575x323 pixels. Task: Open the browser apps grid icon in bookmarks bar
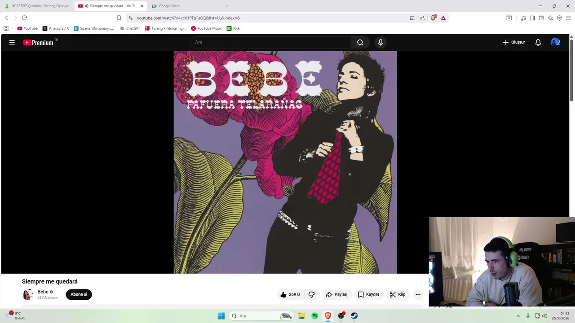[6, 28]
